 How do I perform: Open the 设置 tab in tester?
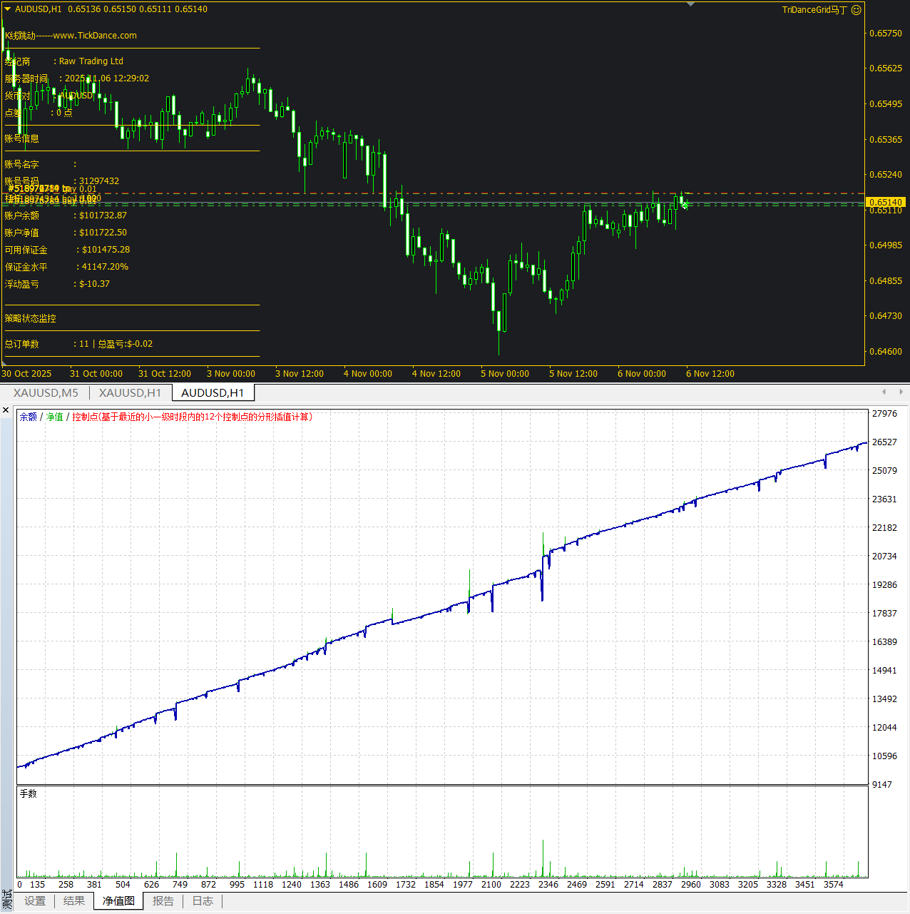tap(35, 901)
